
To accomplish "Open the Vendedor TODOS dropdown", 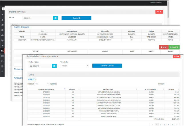I will (74, 66).
